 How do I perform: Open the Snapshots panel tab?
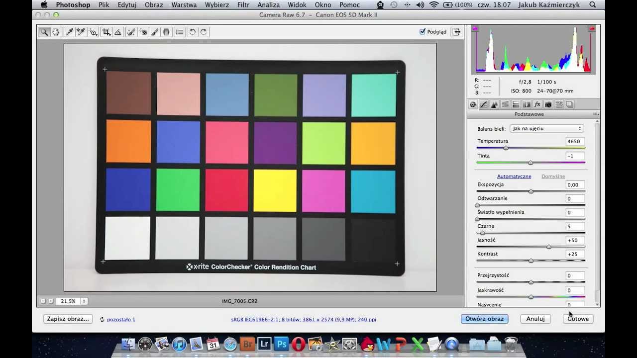click(570, 104)
